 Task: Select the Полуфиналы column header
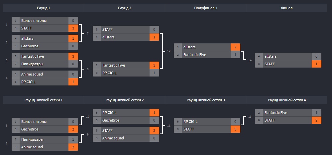206,8
